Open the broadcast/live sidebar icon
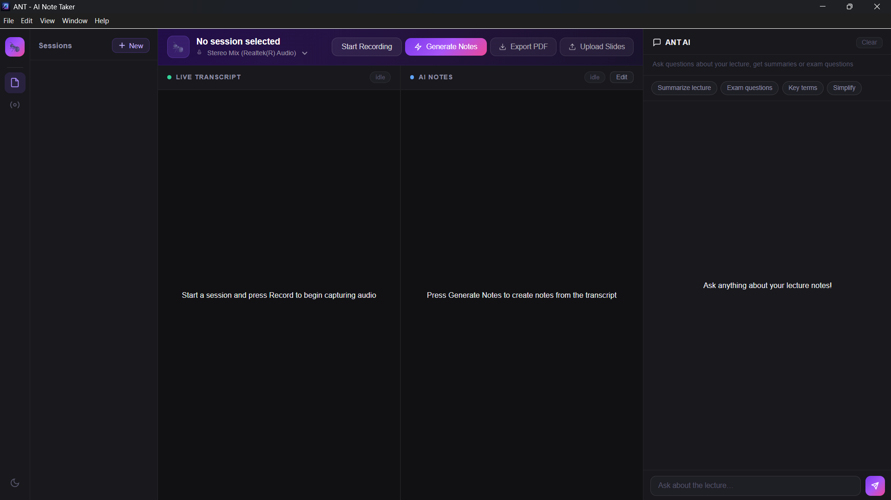The height and width of the screenshot is (500, 891). pyautogui.click(x=15, y=105)
